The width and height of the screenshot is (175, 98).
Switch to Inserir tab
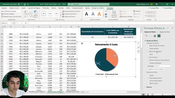(x=23, y=8)
